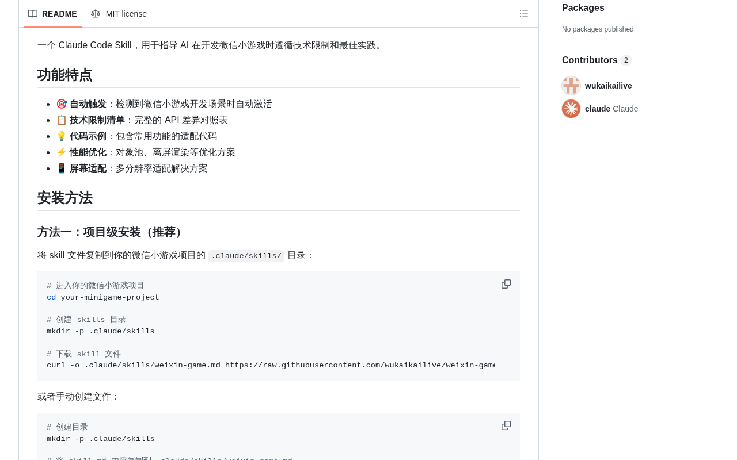Click the 功能特点 heading
This screenshot has height=460, width=737.
[65, 75]
